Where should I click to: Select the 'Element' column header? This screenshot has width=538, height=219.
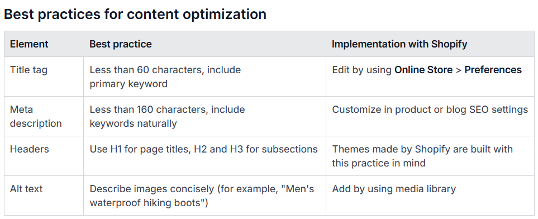[x=44, y=44]
